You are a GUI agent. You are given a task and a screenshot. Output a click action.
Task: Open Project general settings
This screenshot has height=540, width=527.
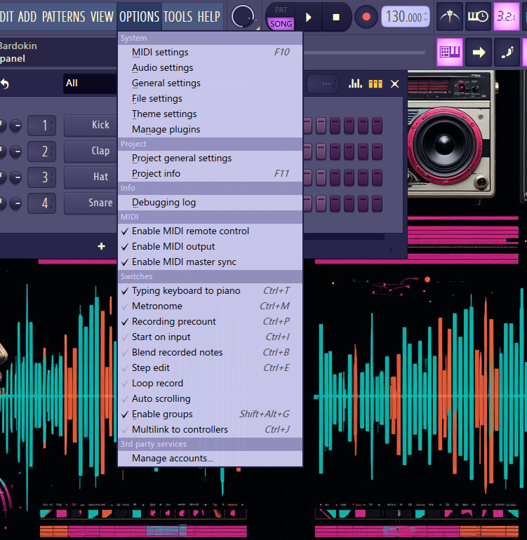point(211,158)
